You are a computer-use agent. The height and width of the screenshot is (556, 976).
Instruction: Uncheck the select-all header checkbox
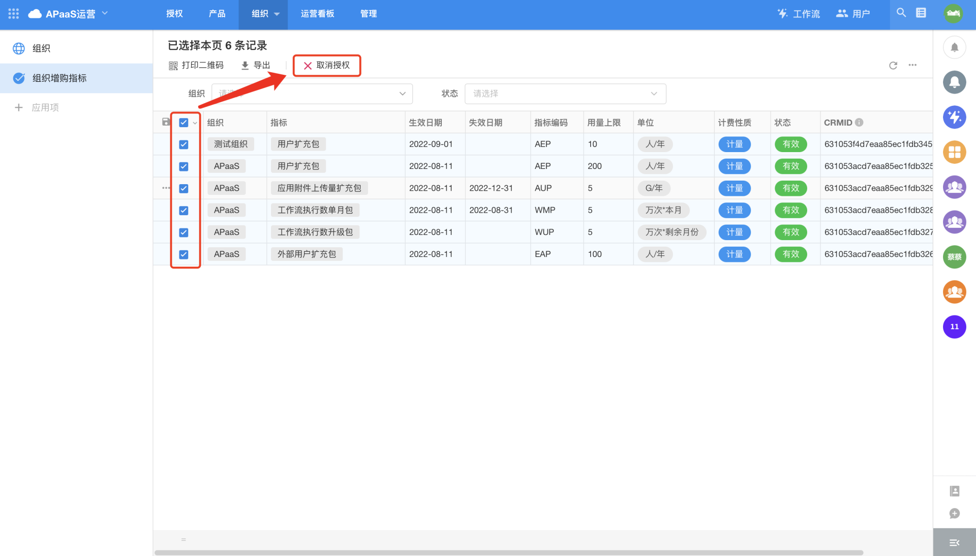tap(184, 123)
